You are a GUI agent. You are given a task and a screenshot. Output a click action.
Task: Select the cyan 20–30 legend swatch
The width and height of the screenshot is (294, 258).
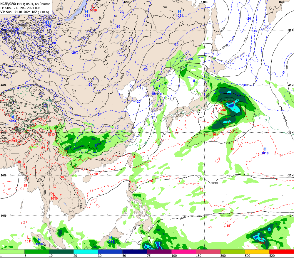86,252
